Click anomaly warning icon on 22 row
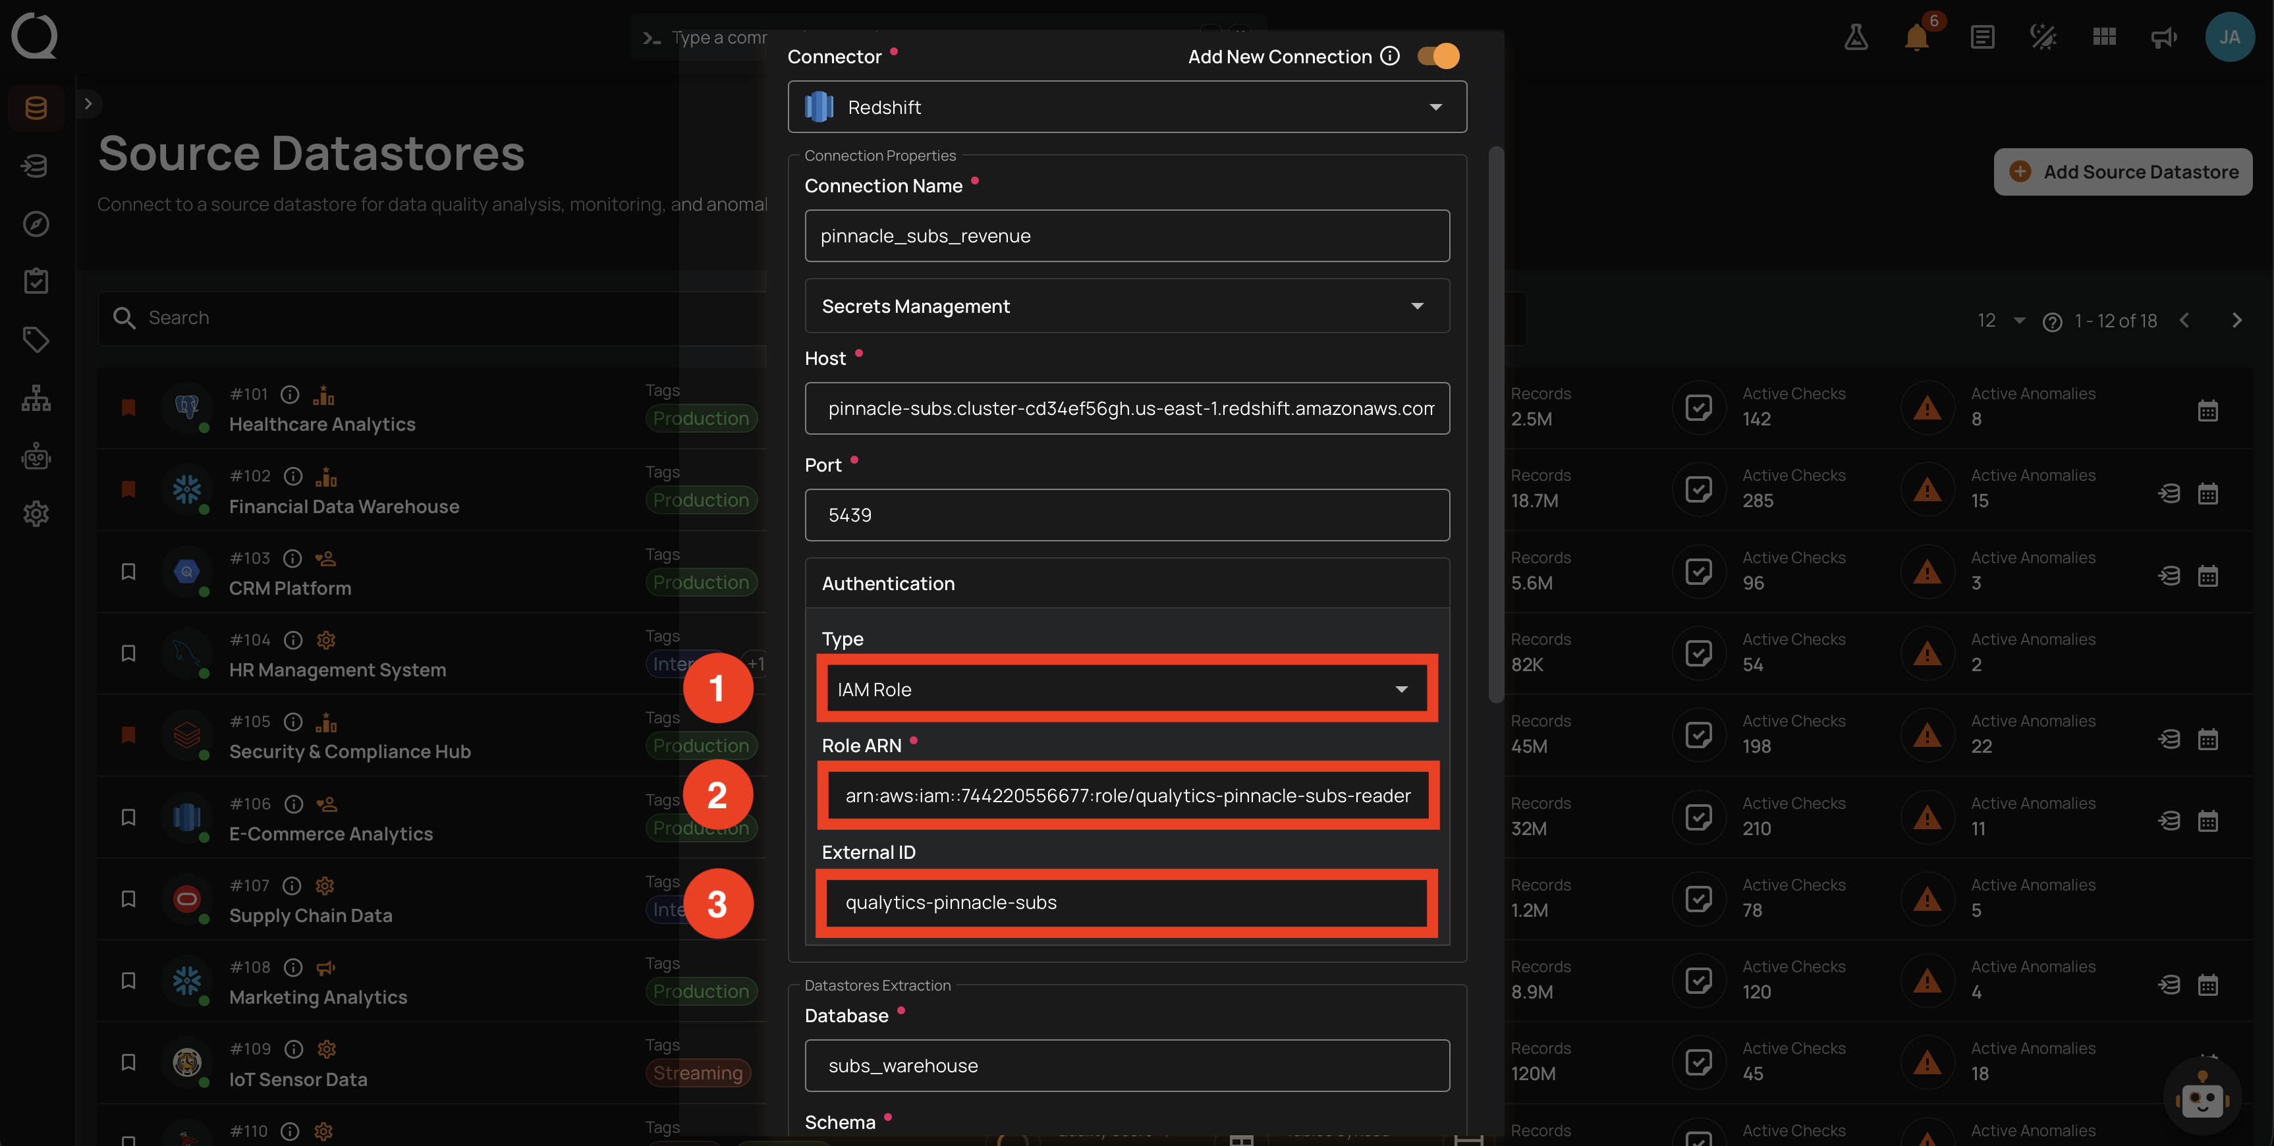Viewport: 2274px width, 1146px height. click(x=1927, y=734)
